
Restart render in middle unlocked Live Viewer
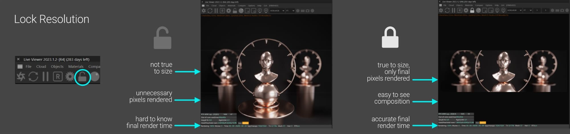coord(210,11)
